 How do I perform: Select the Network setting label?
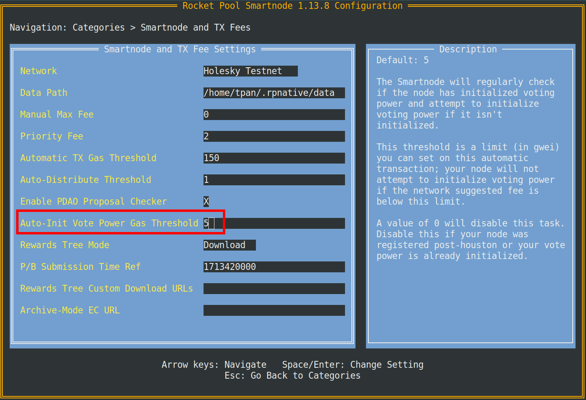[x=39, y=71]
